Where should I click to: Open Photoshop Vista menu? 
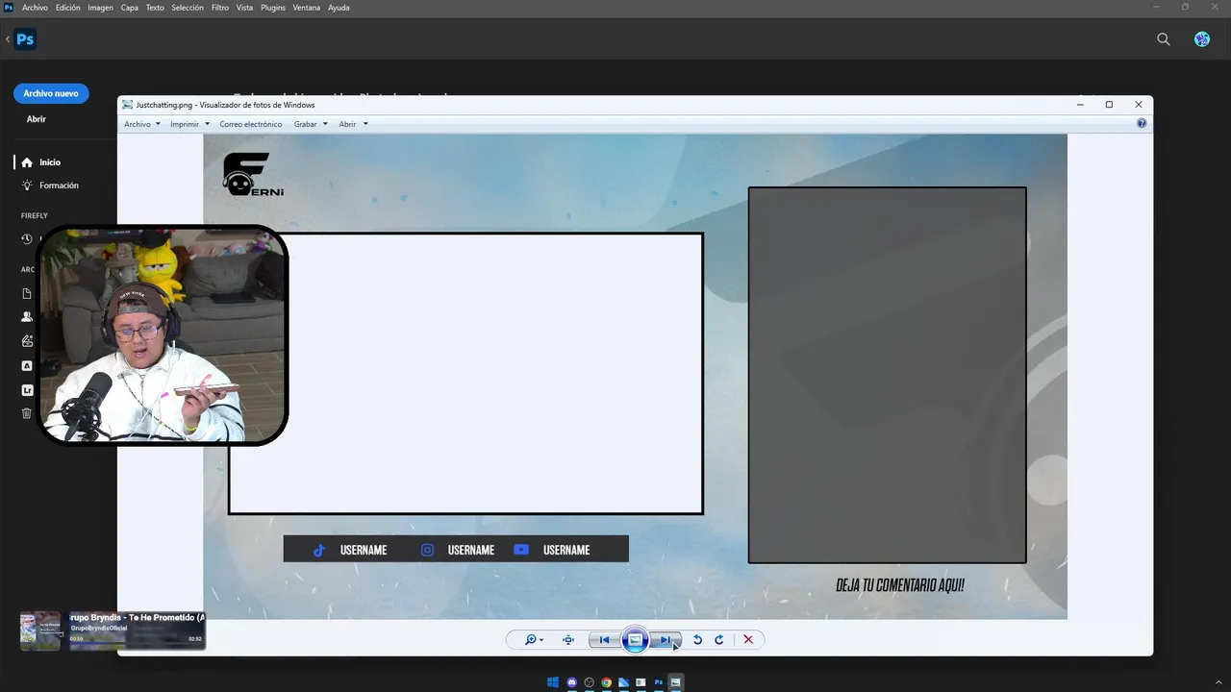pos(245,8)
